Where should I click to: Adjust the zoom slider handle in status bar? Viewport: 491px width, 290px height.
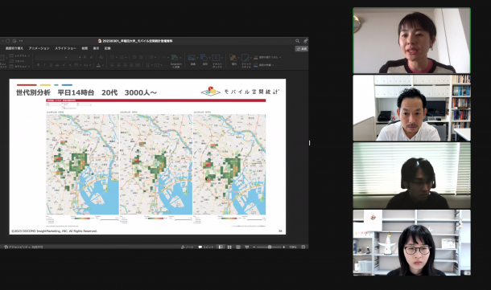[x=270, y=247]
